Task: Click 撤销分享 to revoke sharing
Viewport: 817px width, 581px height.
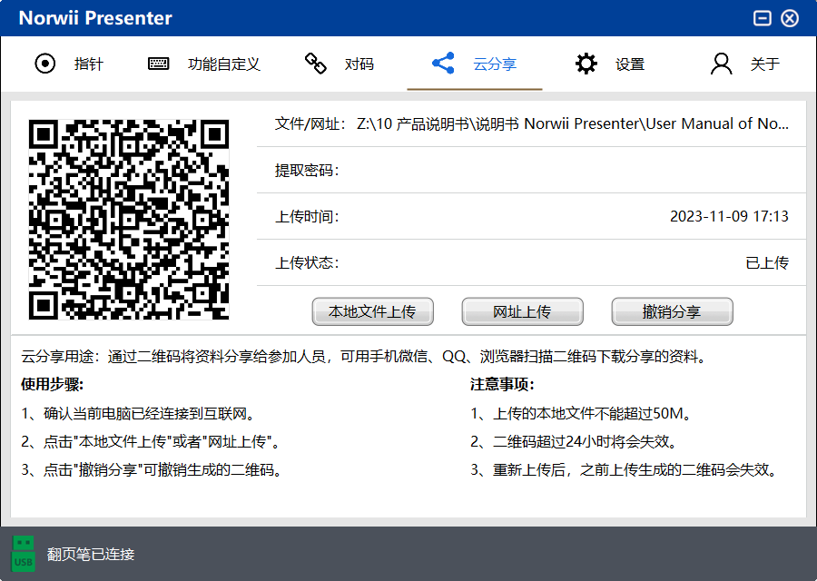Action: coord(672,311)
